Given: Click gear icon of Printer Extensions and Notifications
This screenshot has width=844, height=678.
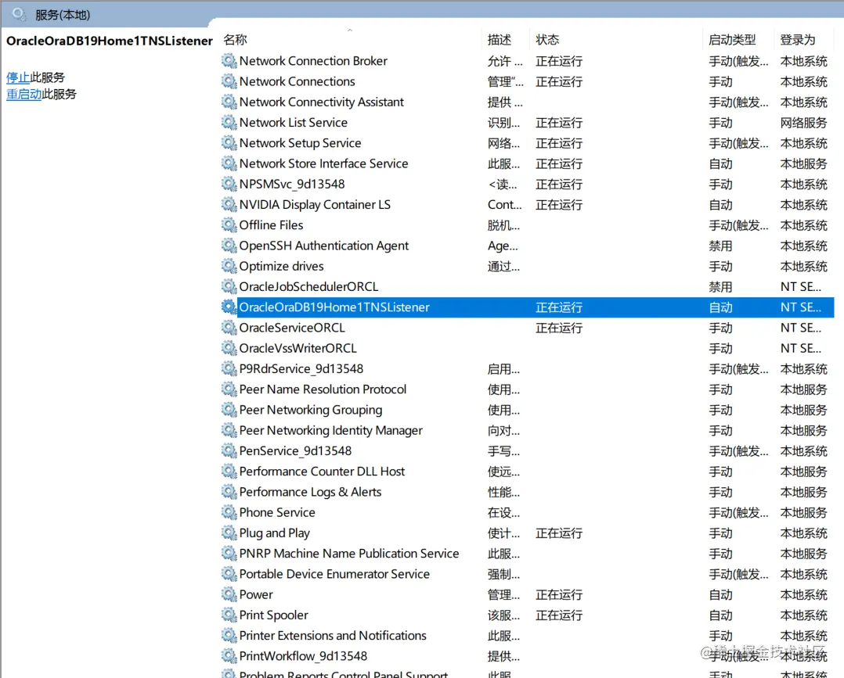Looking at the screenshot, I should pos(229,636).
